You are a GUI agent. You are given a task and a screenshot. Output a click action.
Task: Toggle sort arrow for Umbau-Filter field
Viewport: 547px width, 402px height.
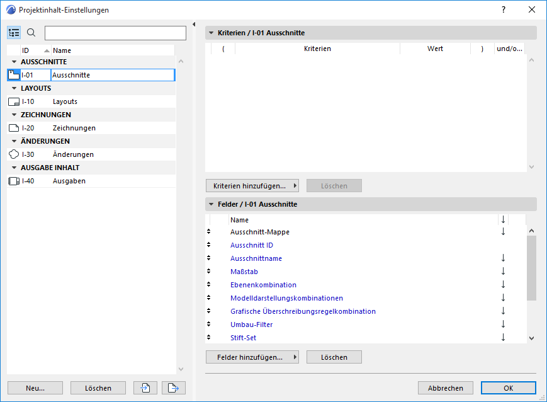503,324
